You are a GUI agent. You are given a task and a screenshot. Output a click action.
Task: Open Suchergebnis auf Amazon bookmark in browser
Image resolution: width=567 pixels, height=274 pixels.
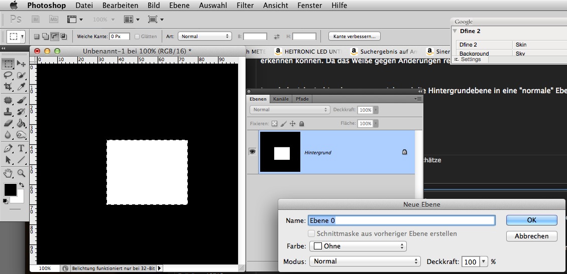click(x=384, y=52)
